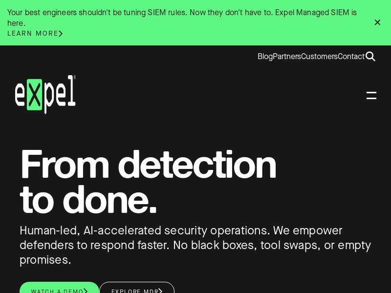The width and height of the screenshot is (391, 293).
Task: Click the green X in the Expel logo
Action: (35, 95)
